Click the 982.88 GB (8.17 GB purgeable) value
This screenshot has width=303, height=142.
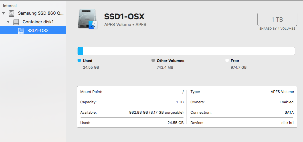(156, 112)
